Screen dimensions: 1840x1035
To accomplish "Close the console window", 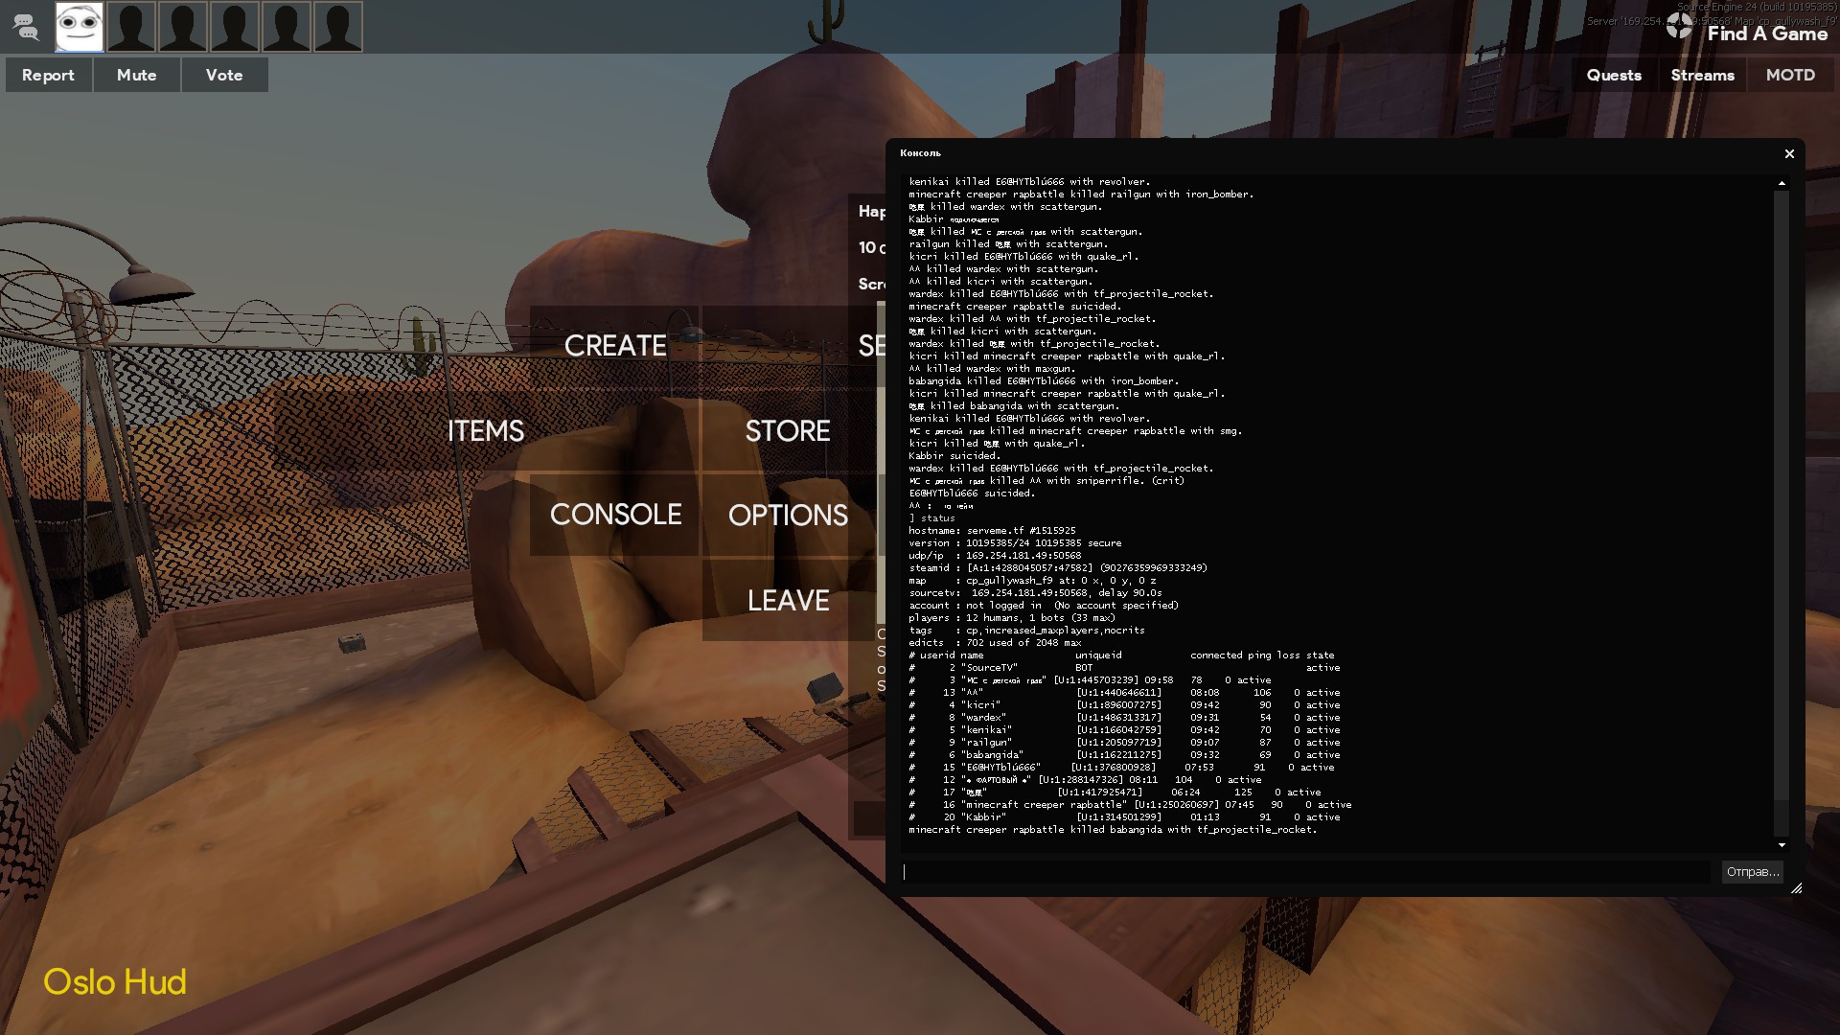I will 1789,153.
